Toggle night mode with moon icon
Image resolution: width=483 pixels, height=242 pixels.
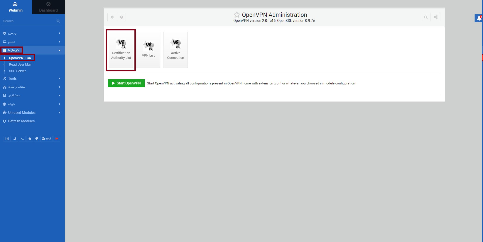pos(15,139)
